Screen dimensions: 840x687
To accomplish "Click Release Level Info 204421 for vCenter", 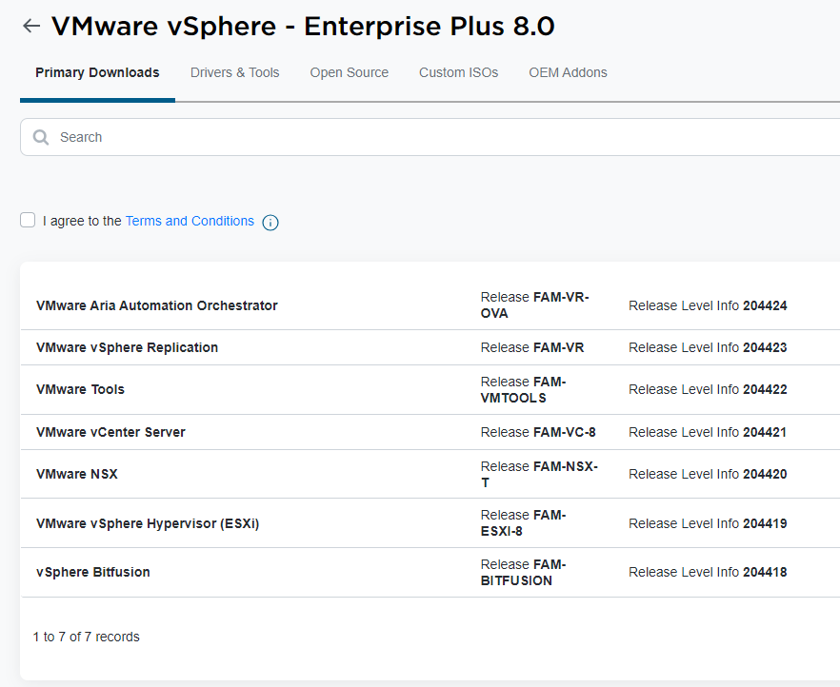I will coord(707,432).
